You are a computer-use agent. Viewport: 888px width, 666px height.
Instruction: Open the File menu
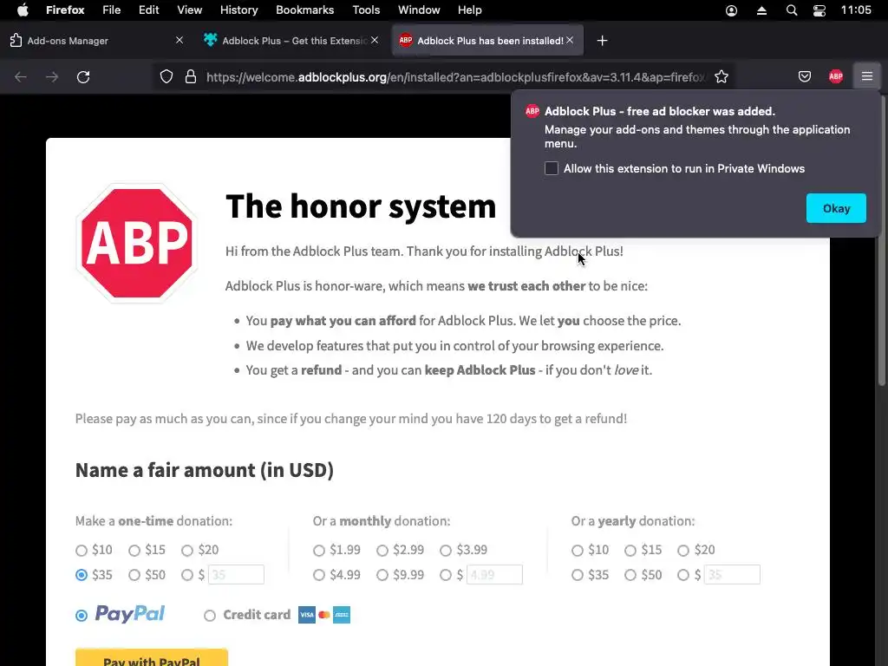pyautogui.click(x=112, y=10)
